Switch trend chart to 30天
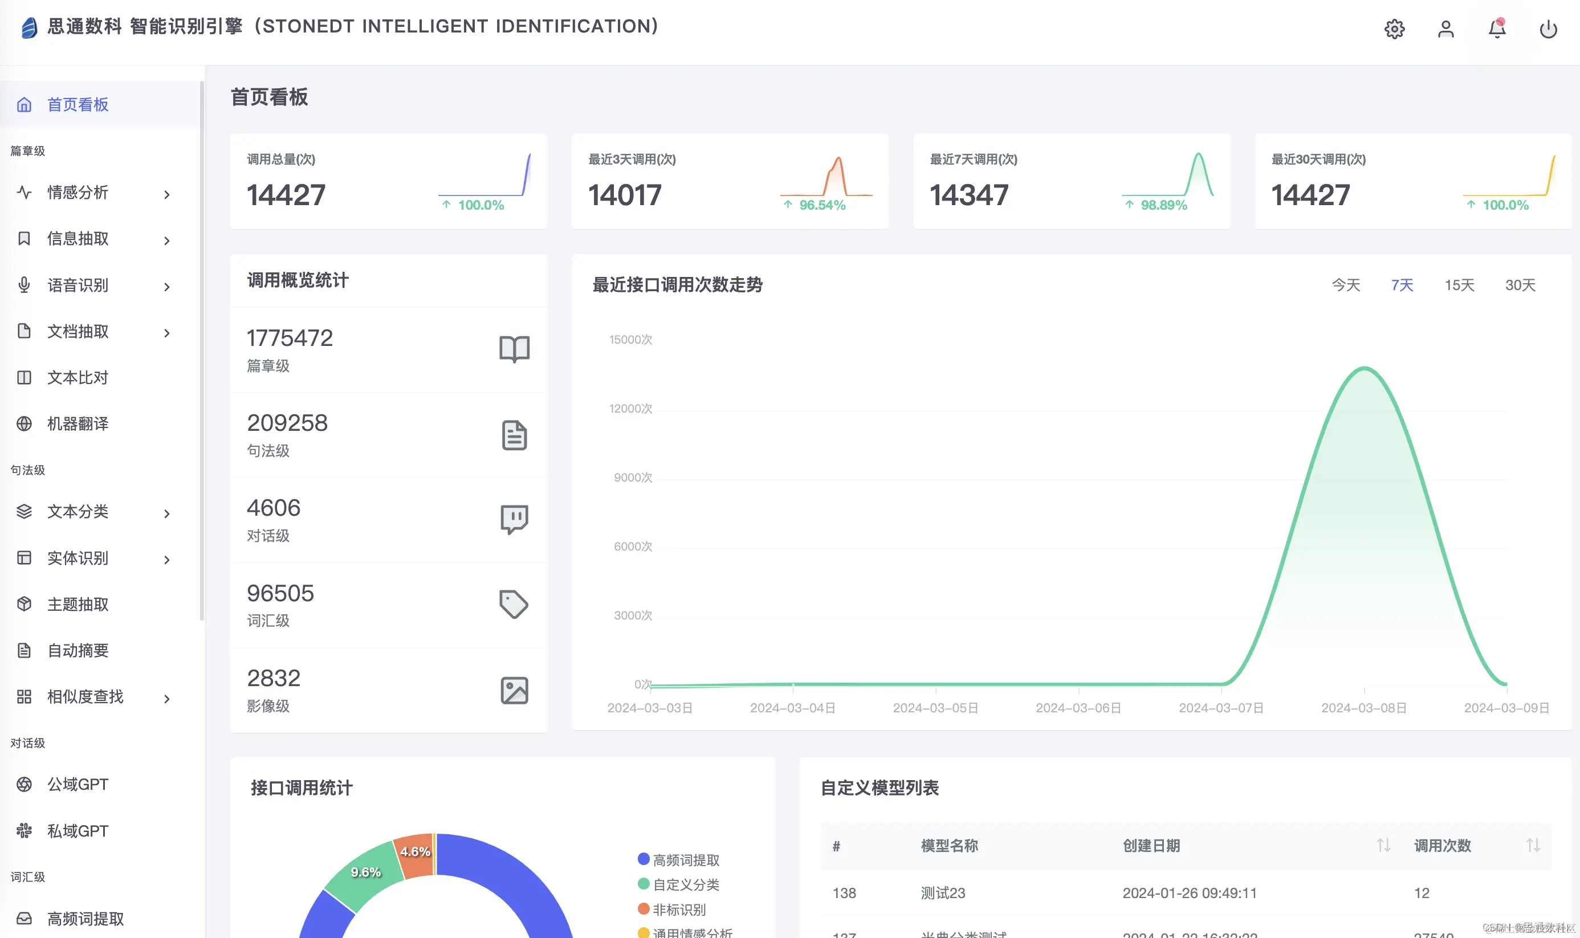The image size is (1580, 938). pos(1520,285)
